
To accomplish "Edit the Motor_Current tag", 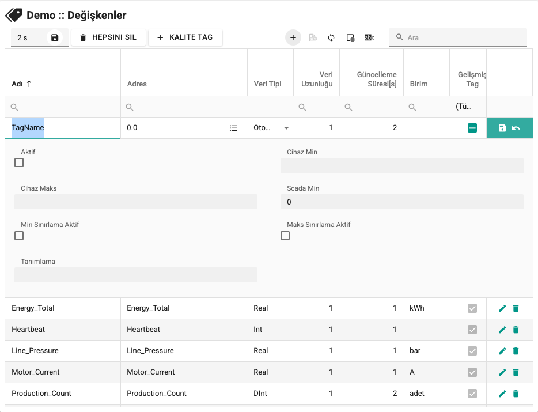I will [x=502, y=372].
